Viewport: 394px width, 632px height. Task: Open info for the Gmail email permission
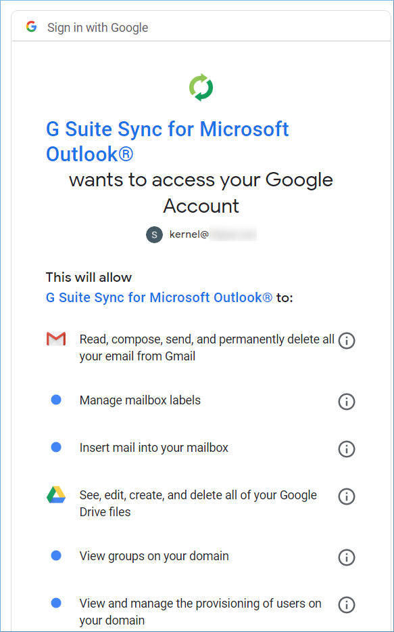coord(347,341)
